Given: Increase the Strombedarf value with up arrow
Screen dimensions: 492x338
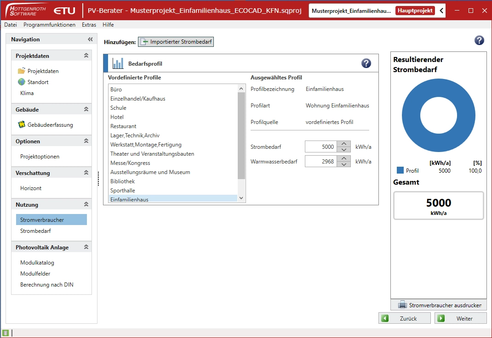Looking at the screenshot, I should click(344, 144).
